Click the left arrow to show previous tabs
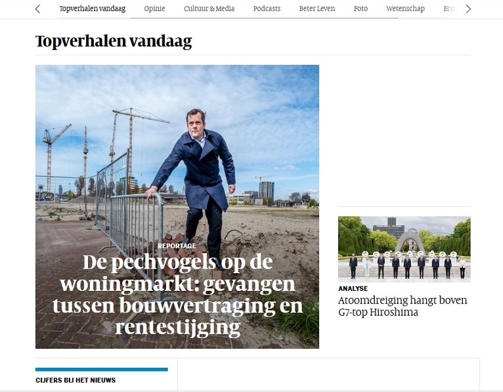The image size is (503, 392). 38,9
